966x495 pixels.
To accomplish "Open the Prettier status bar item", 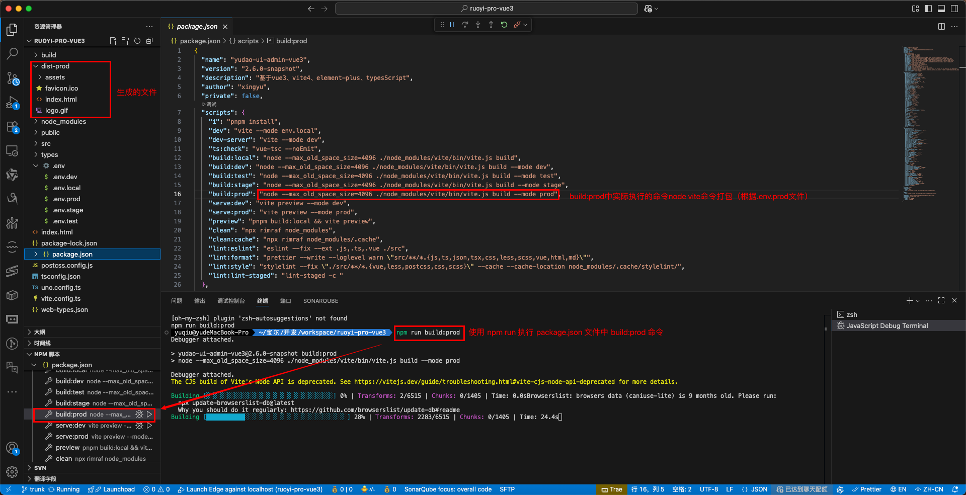I will [x=866, y=489].
